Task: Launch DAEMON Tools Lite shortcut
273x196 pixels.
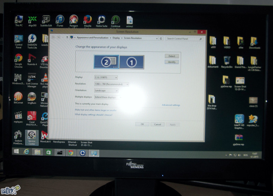Action: click(32, 41)
